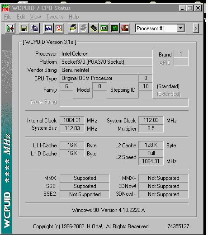Open the Help menu
The image size is (208, 235).
pos(74,17)
